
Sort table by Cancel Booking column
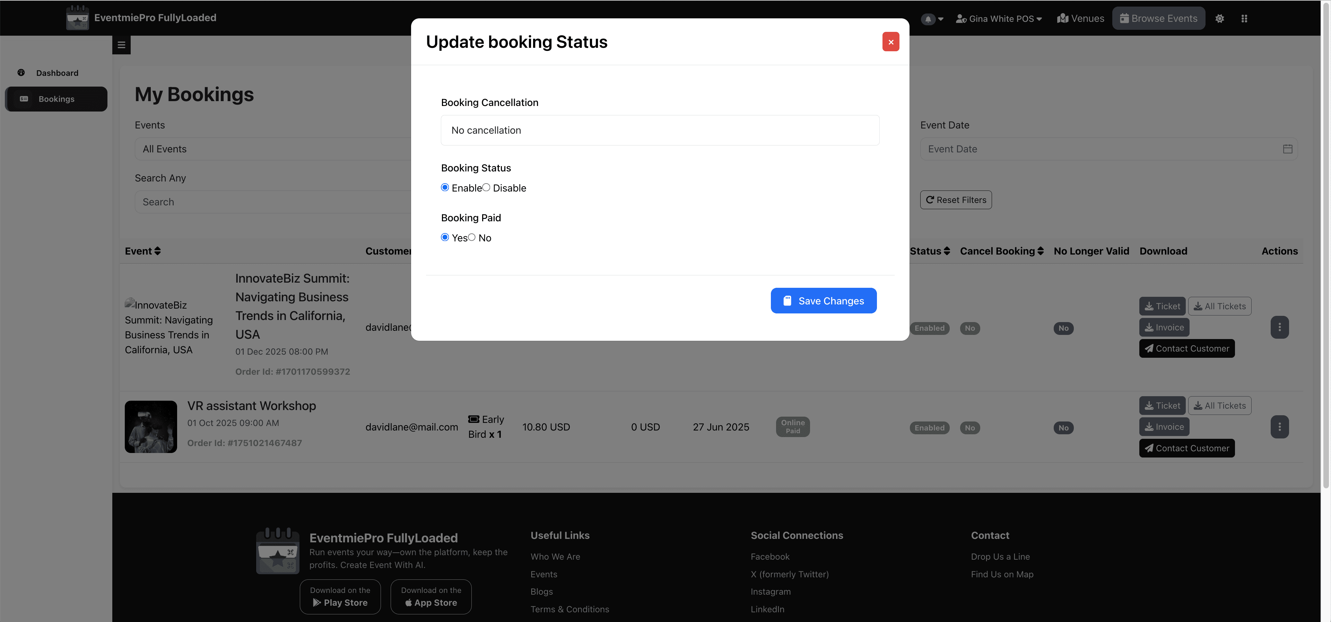pos(1001,251)
